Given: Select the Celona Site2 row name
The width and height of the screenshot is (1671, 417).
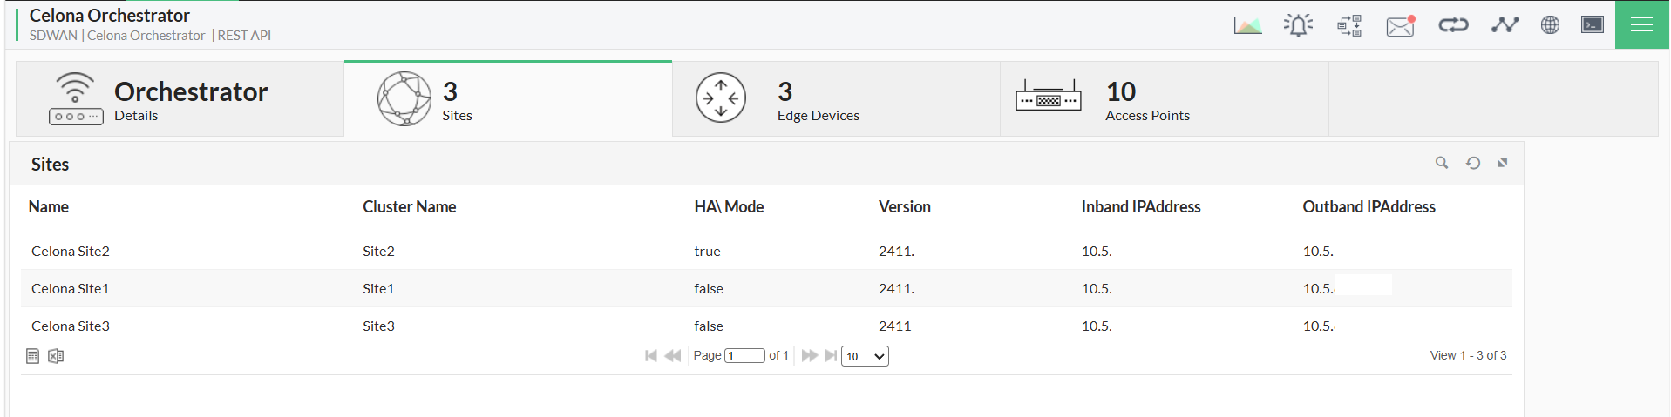Looking at the screenshot, I should (x=71, y=251).
